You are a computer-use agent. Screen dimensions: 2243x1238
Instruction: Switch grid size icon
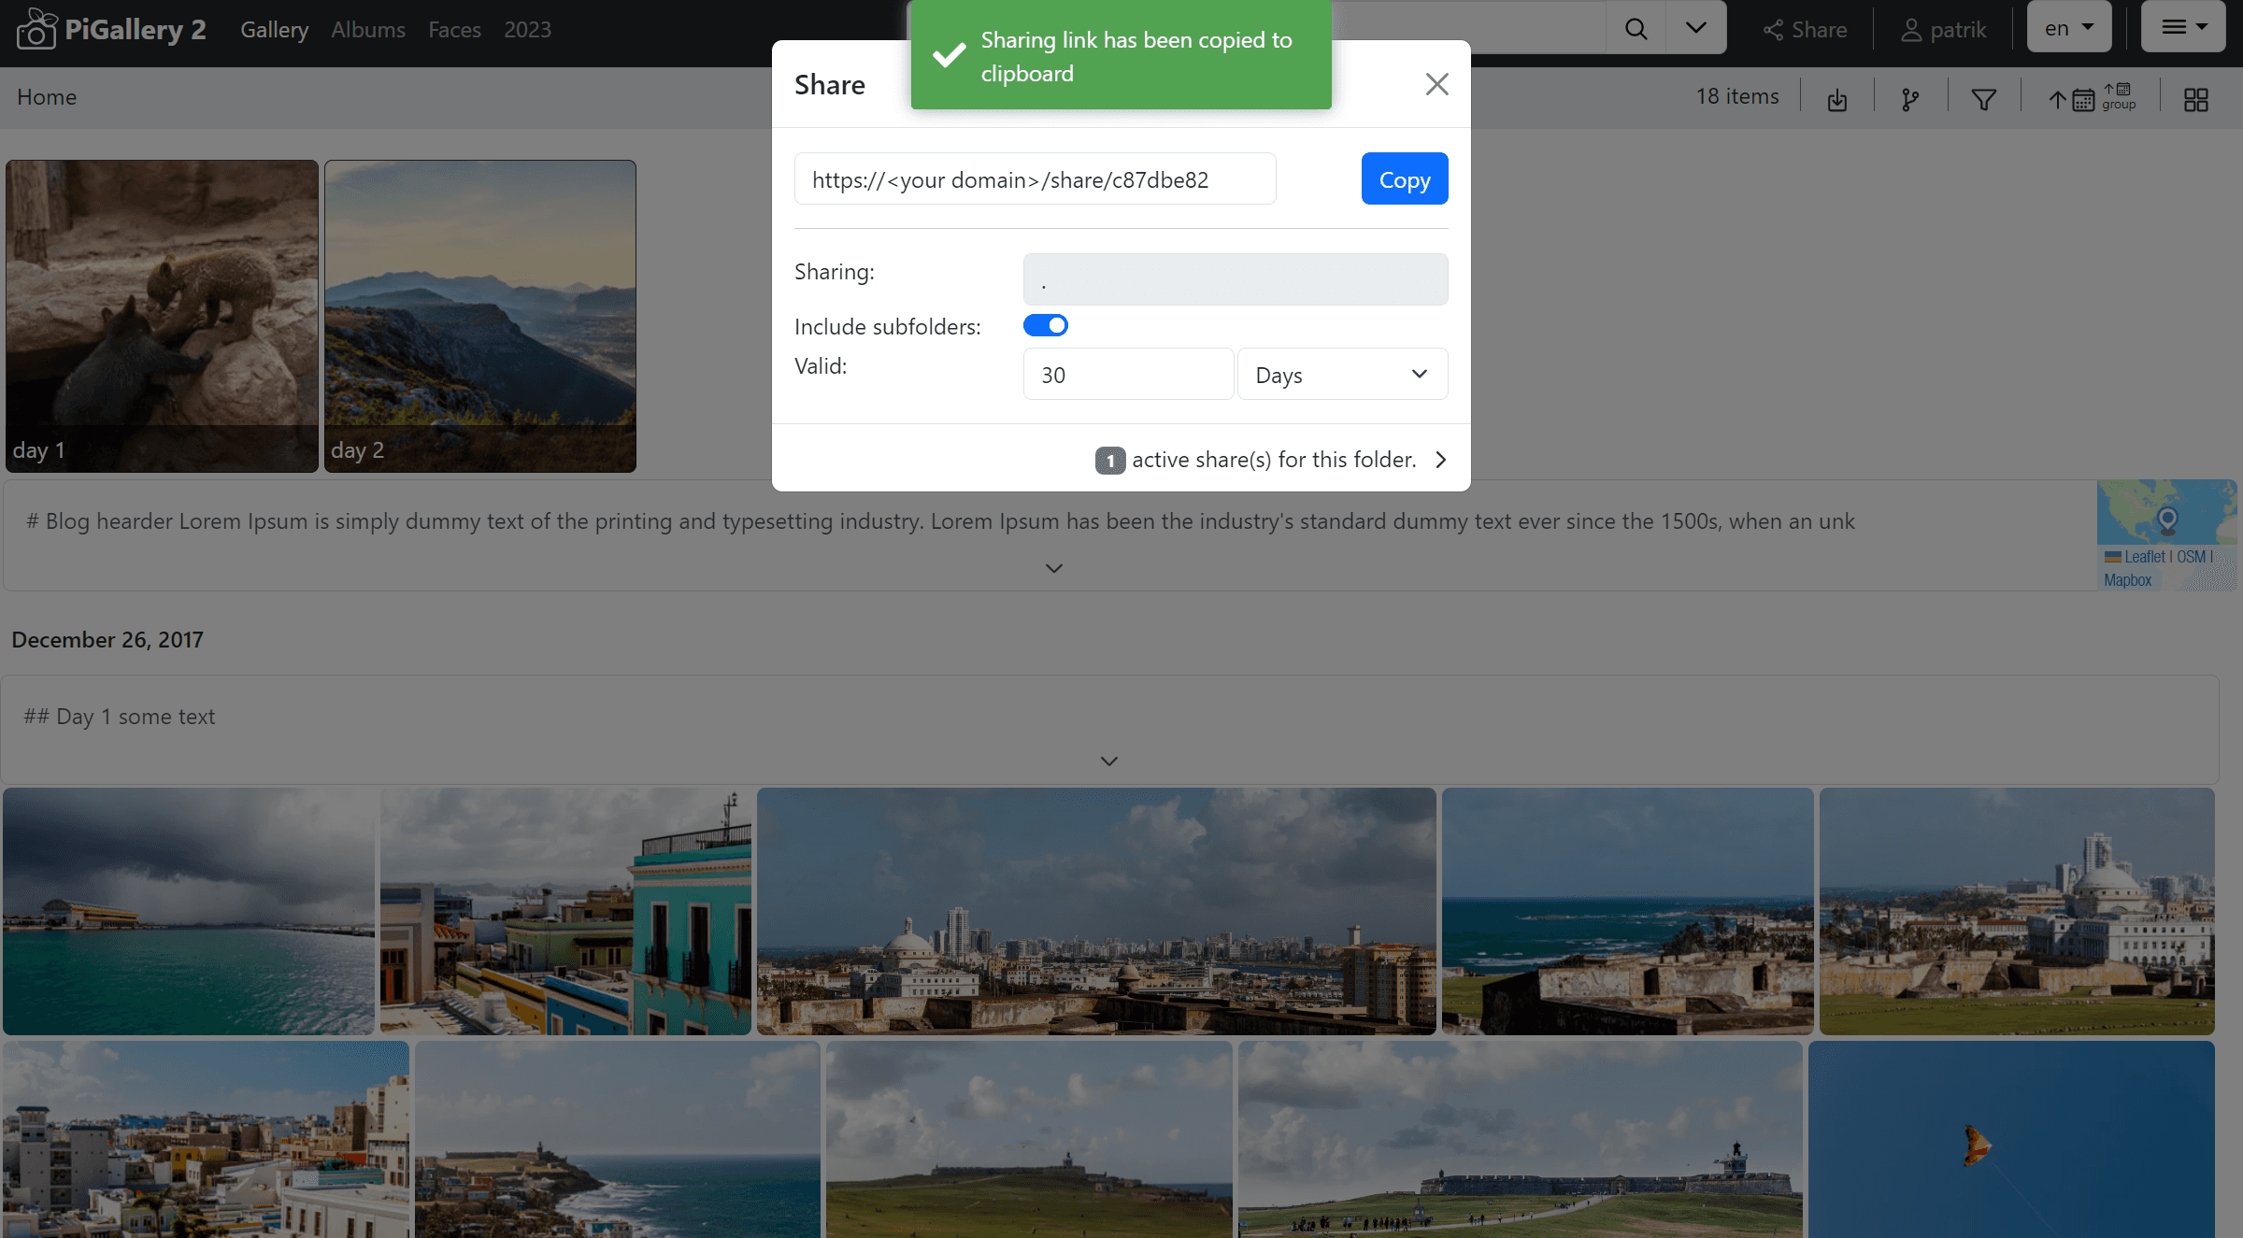click(x=2196, y=99)
